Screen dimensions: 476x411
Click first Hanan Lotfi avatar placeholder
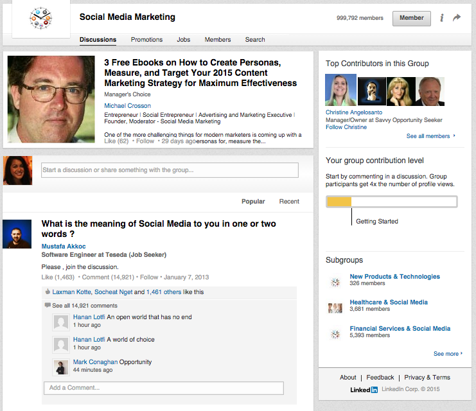pyautogui.click(x=61, y=322)
